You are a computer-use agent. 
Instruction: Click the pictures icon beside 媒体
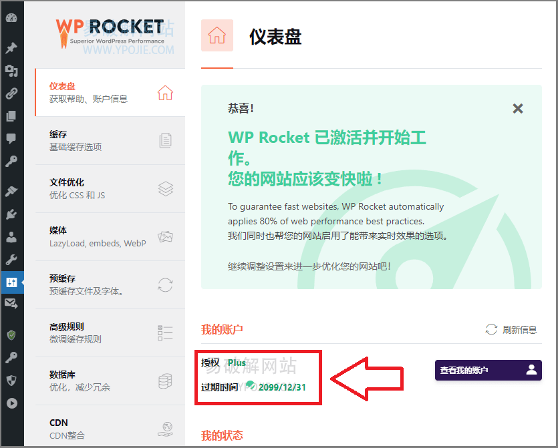coord(166,237)
